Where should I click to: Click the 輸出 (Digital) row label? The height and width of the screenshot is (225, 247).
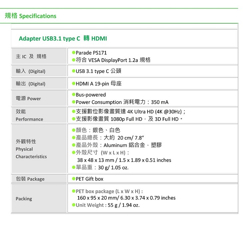[31, 84]
